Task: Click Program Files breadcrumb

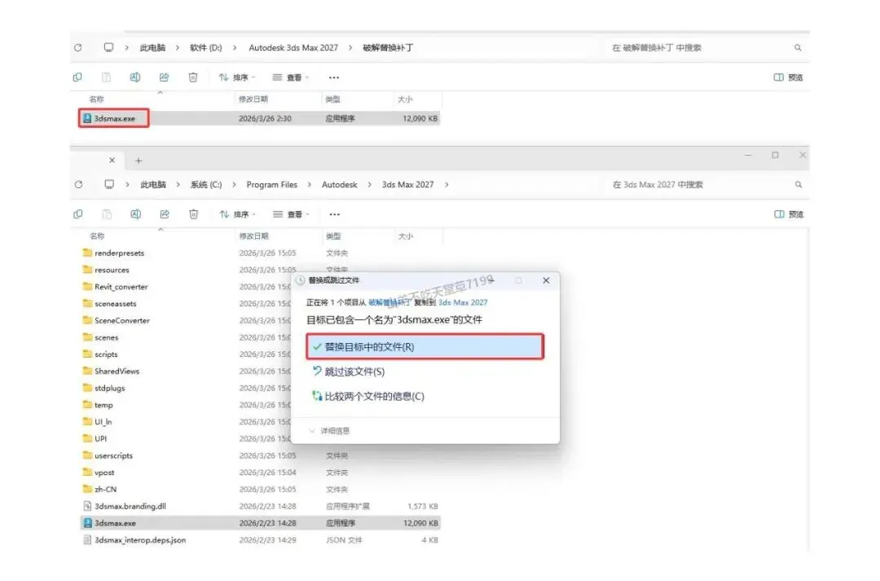Action: point(272,185)
